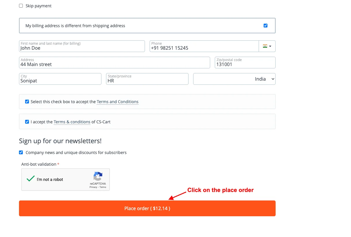Toggle the Terms and Conditions acceptance checkbox
Screen dimensions: 351x237
click(27, 102)
